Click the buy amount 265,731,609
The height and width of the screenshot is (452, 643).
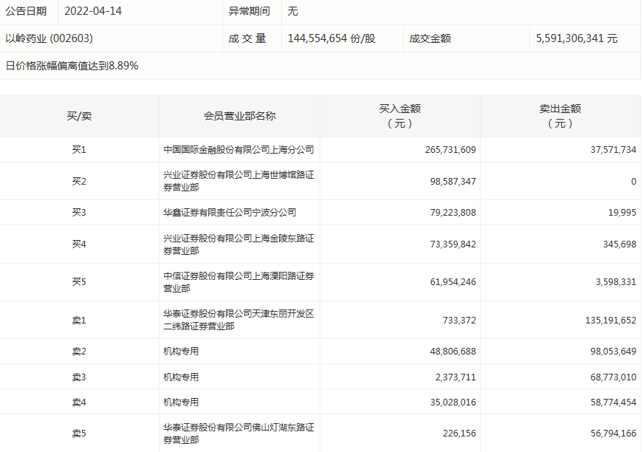click(x=450, y=150)
